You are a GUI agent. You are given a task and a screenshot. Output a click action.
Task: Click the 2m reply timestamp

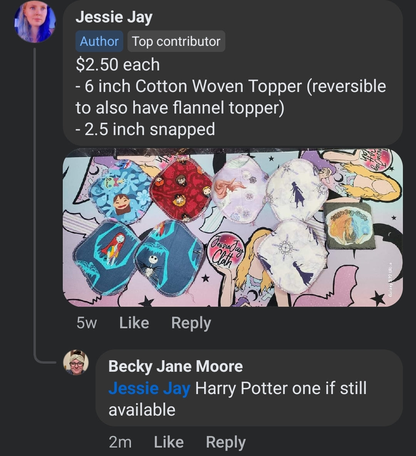[x=120, y=442]
